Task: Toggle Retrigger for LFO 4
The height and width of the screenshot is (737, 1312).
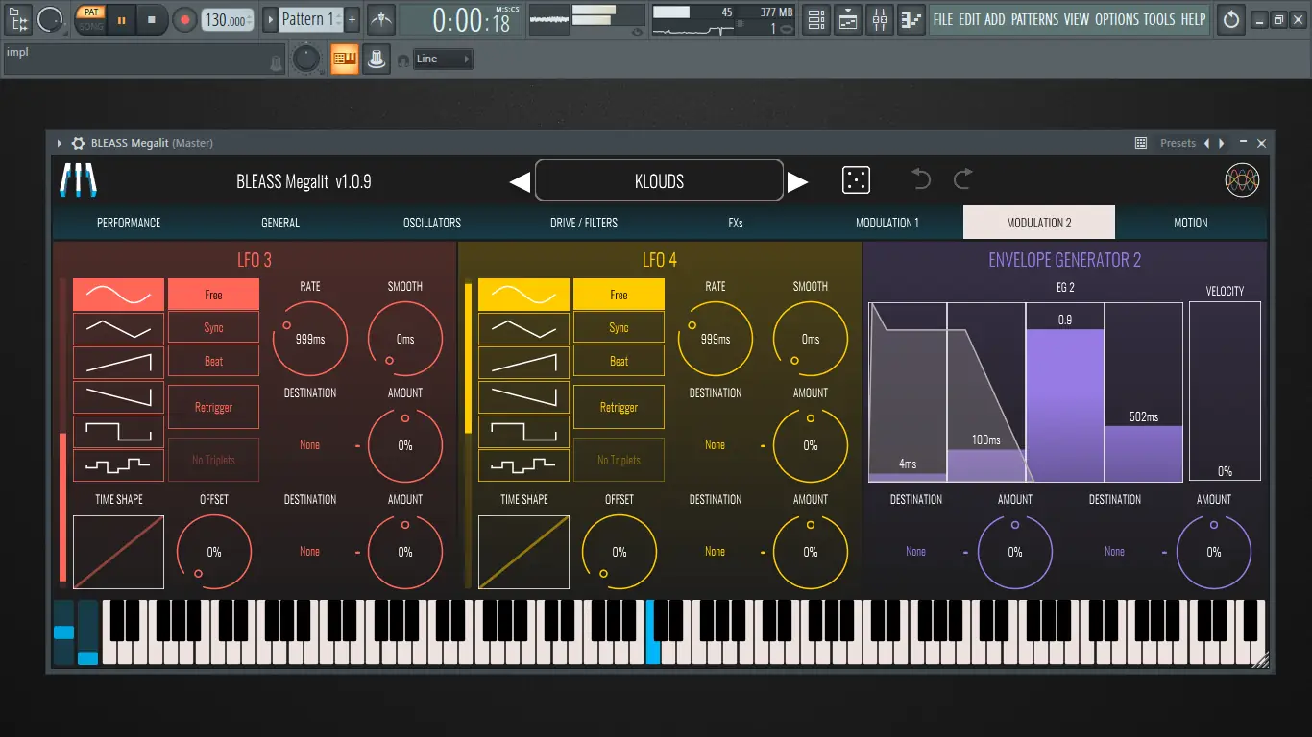Action: 619,407
